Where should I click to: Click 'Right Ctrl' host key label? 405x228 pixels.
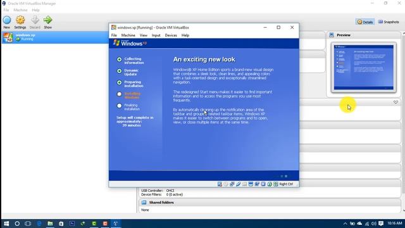[x=286, y=184]
